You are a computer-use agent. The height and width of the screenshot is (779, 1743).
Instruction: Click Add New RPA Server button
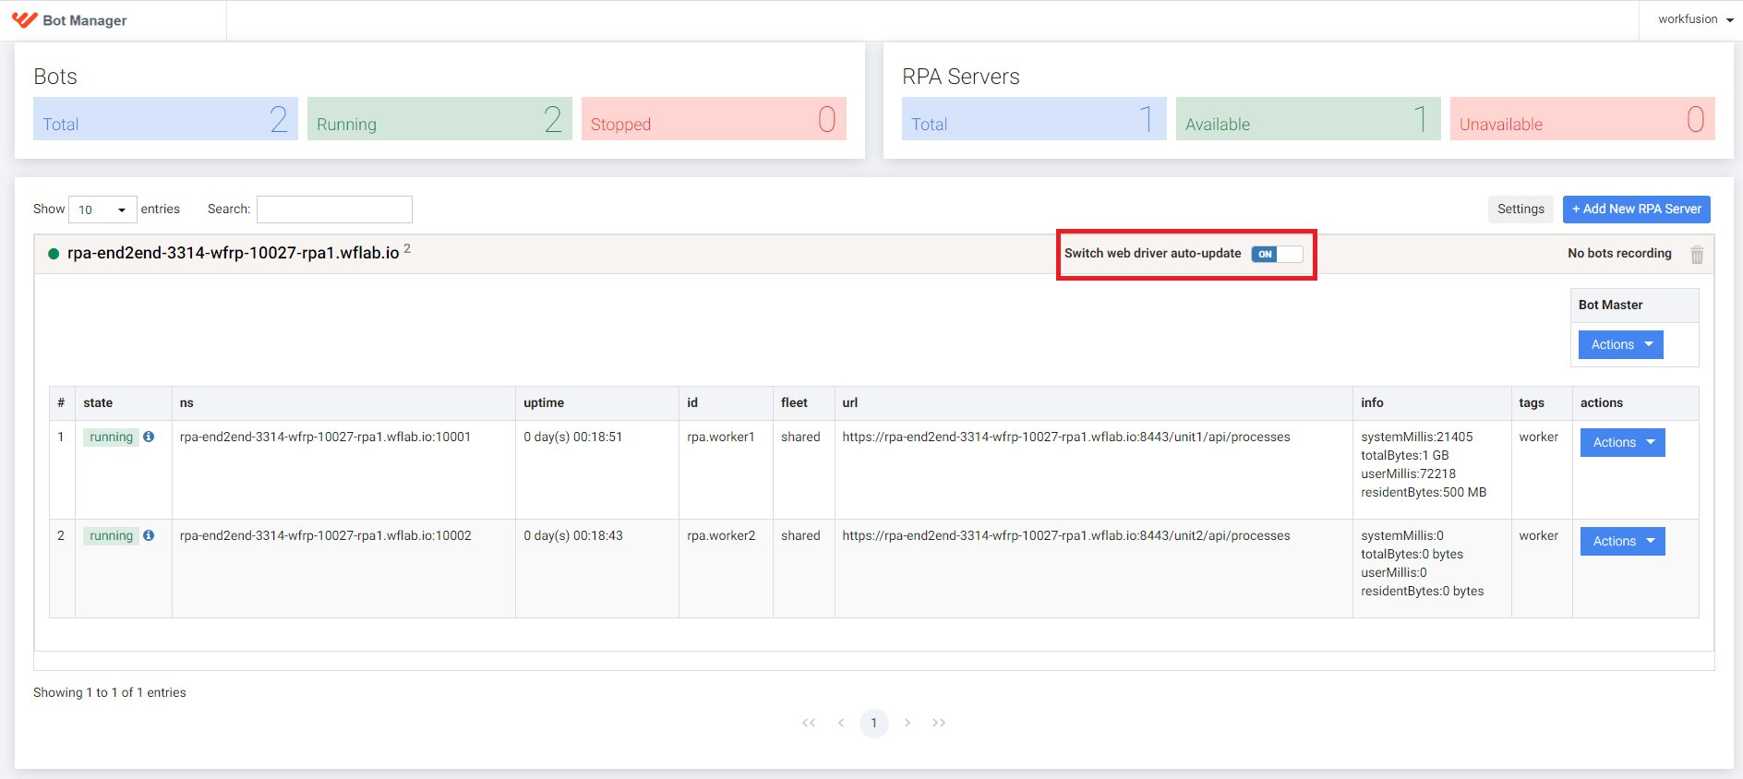1636,210
